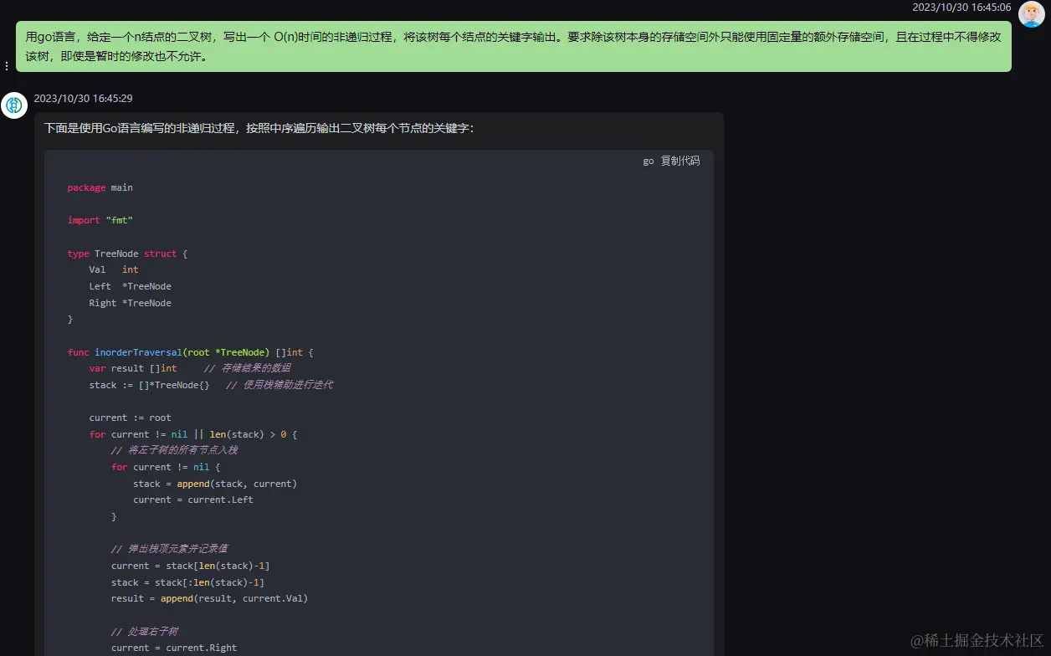Click the field line Left *TreeNode
This screenshot has height=656, width=1051.
click(130, 286)
